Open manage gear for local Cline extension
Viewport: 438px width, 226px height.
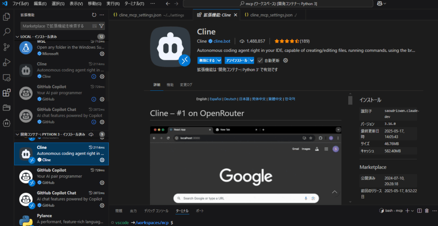[102, 76]
